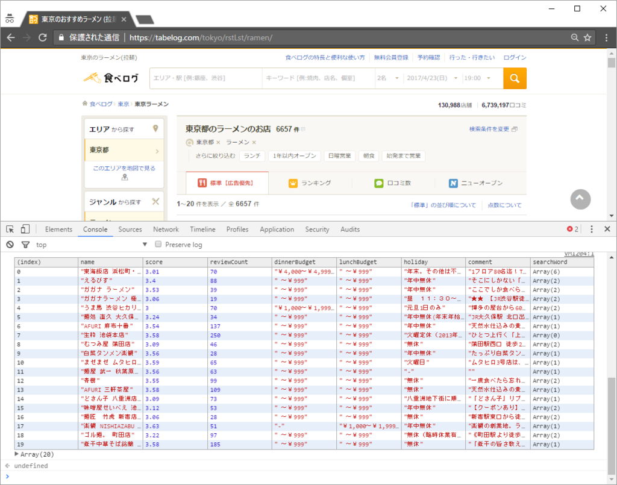Image resolution: width=617 pixels, height=485 pixels.
Task: Open Chrome three-dot menu
Action: 606,38
